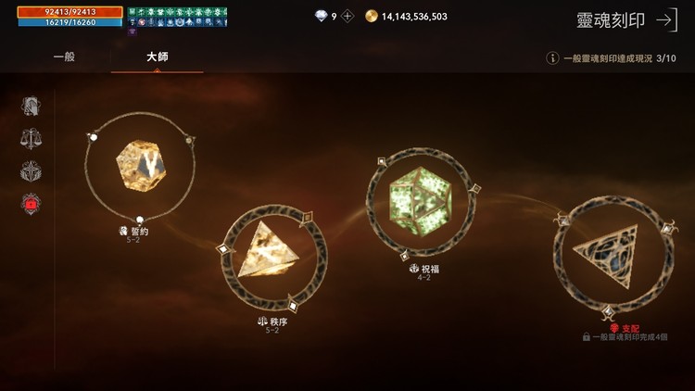Click the blue MP bar 16219/16260
The image size is (695, 391).
[70, 22]
